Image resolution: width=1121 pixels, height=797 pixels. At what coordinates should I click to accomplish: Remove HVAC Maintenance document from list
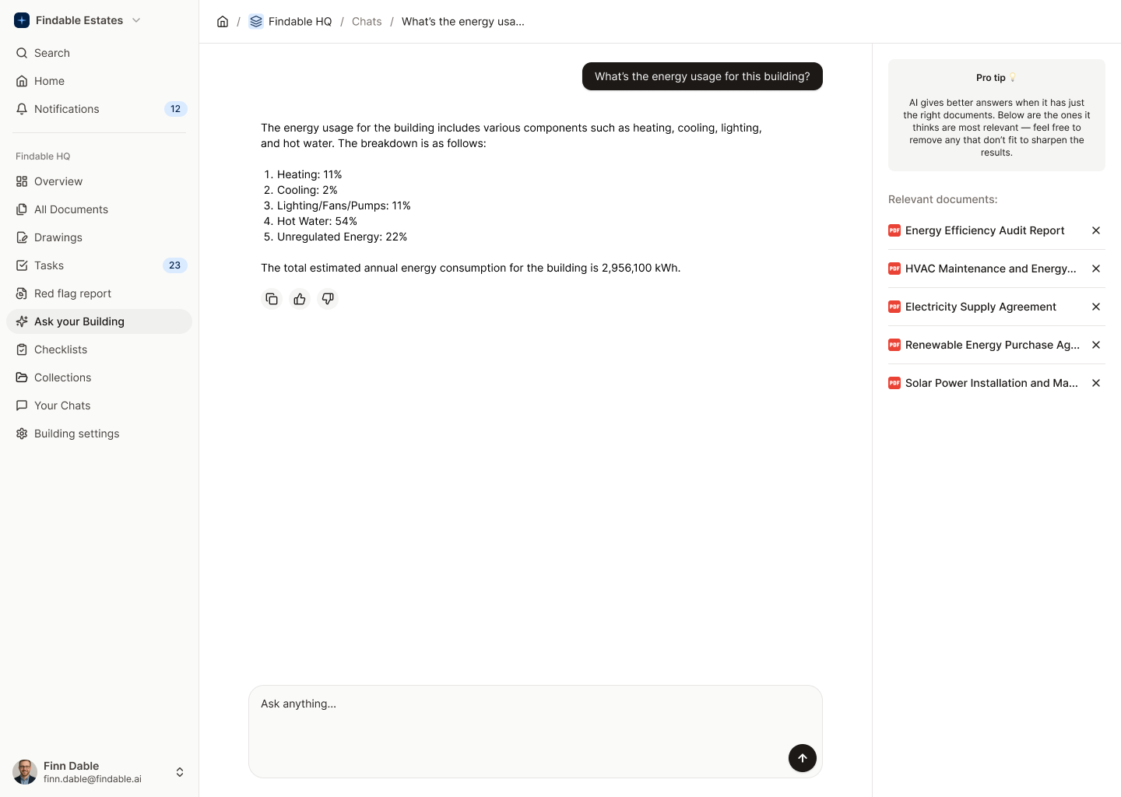click(x=1096, y=269)
